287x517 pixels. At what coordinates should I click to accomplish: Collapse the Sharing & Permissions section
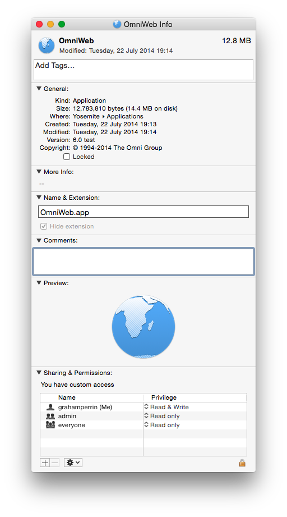pos(39,373)
